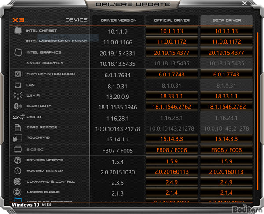Install beta Command & Control 2.4.9
Image resolution: width=264 pixels, height=214 pixels.
(x=226, y=182)
